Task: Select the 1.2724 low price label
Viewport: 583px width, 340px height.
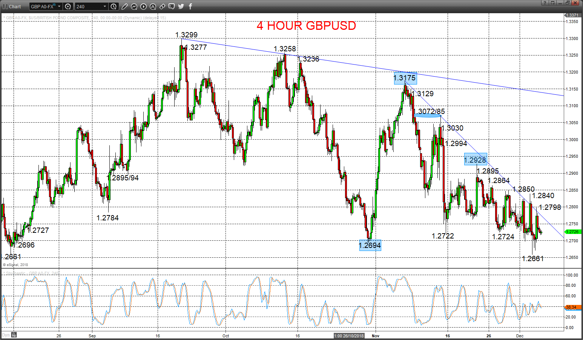Action: tap(503, 237)
